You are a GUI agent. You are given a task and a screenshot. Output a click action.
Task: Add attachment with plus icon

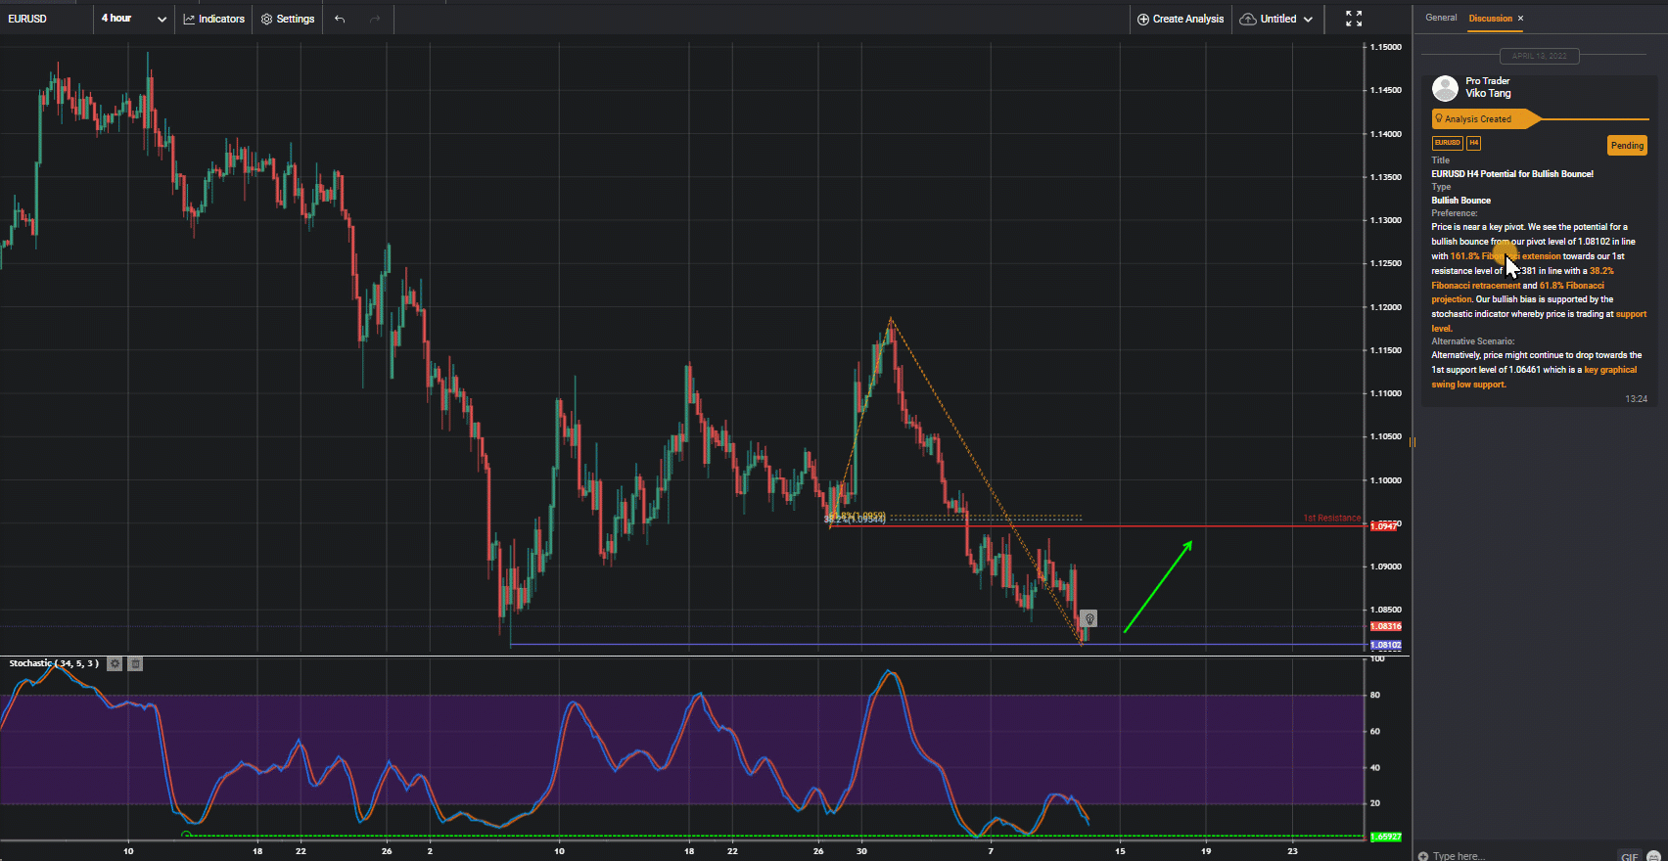point(1423,856)
